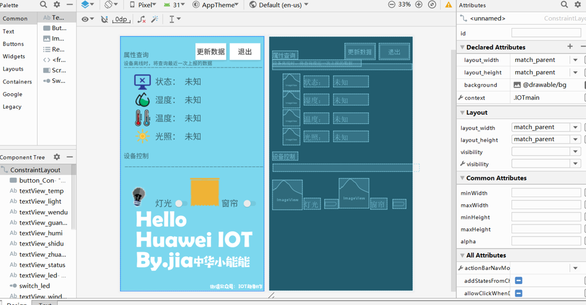Click 退出 button in design preview
The width and height of the screenshot is (586, 305).
(x=245, y=52)
